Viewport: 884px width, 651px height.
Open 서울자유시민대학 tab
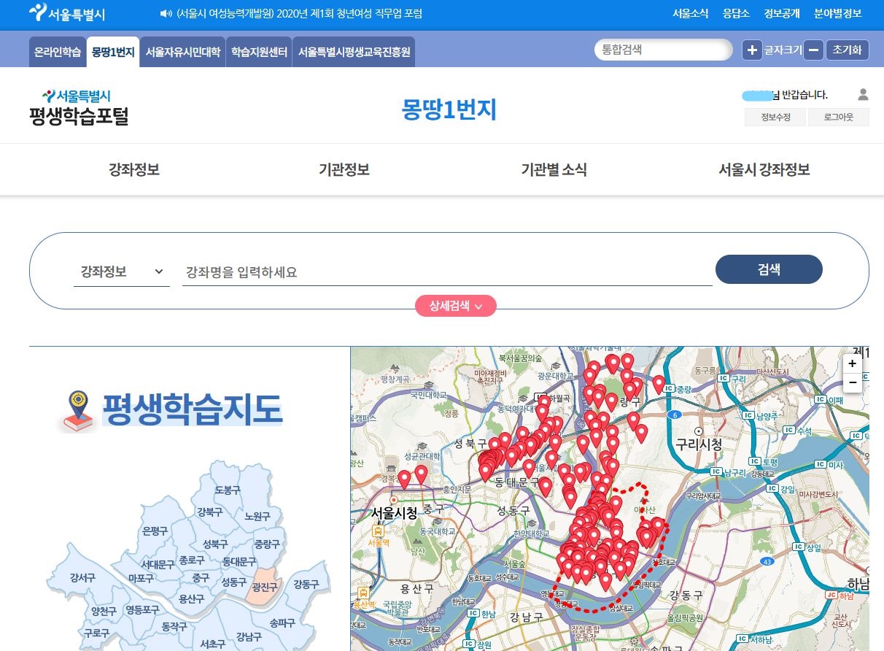[182, 53]
